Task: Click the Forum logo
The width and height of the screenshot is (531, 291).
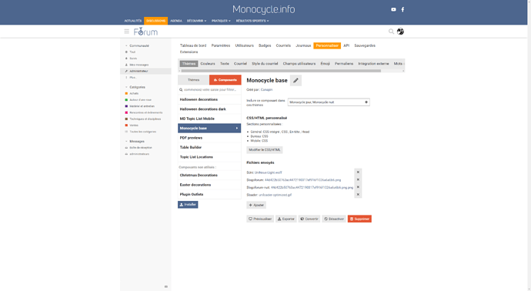Action: [145, 32]
